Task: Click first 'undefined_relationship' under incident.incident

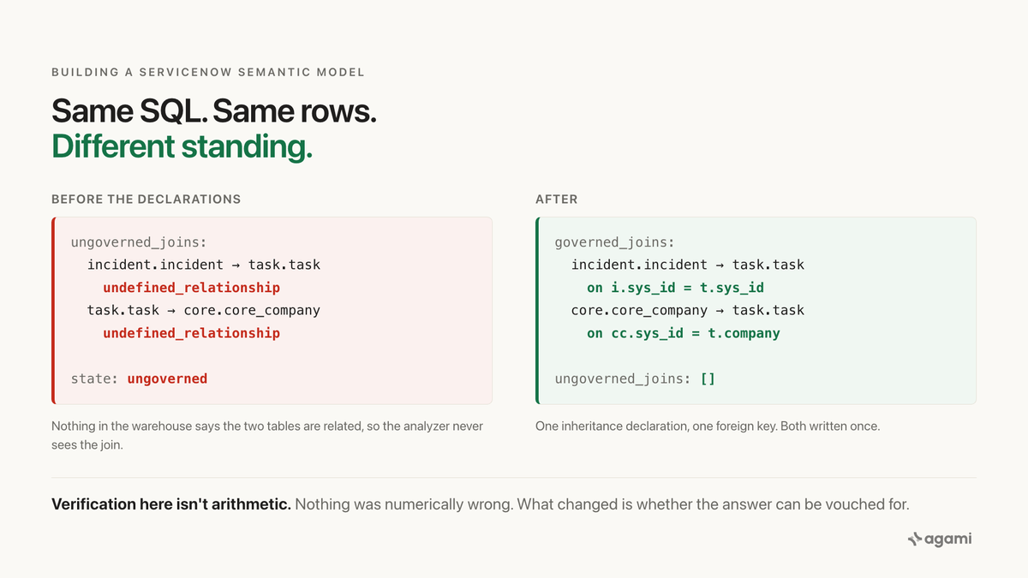Action: tap(191, 288)
